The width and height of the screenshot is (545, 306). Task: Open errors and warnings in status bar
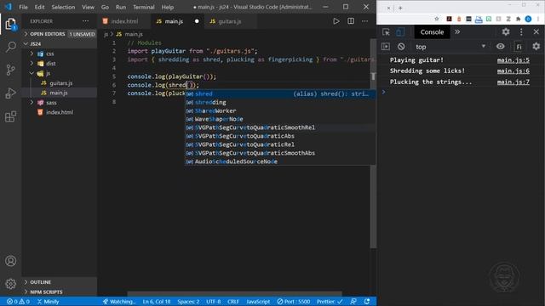(x=18, y=302)
